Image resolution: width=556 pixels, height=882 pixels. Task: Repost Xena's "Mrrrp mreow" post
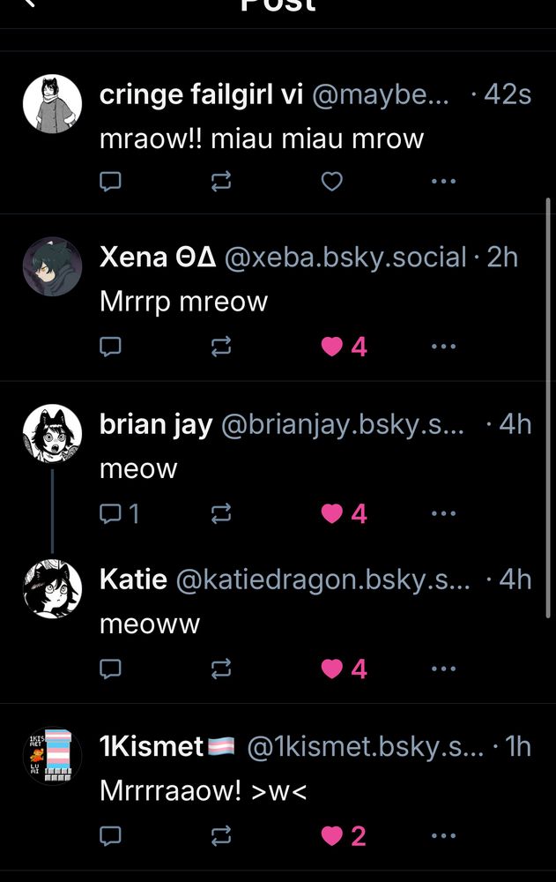(221, 347)
